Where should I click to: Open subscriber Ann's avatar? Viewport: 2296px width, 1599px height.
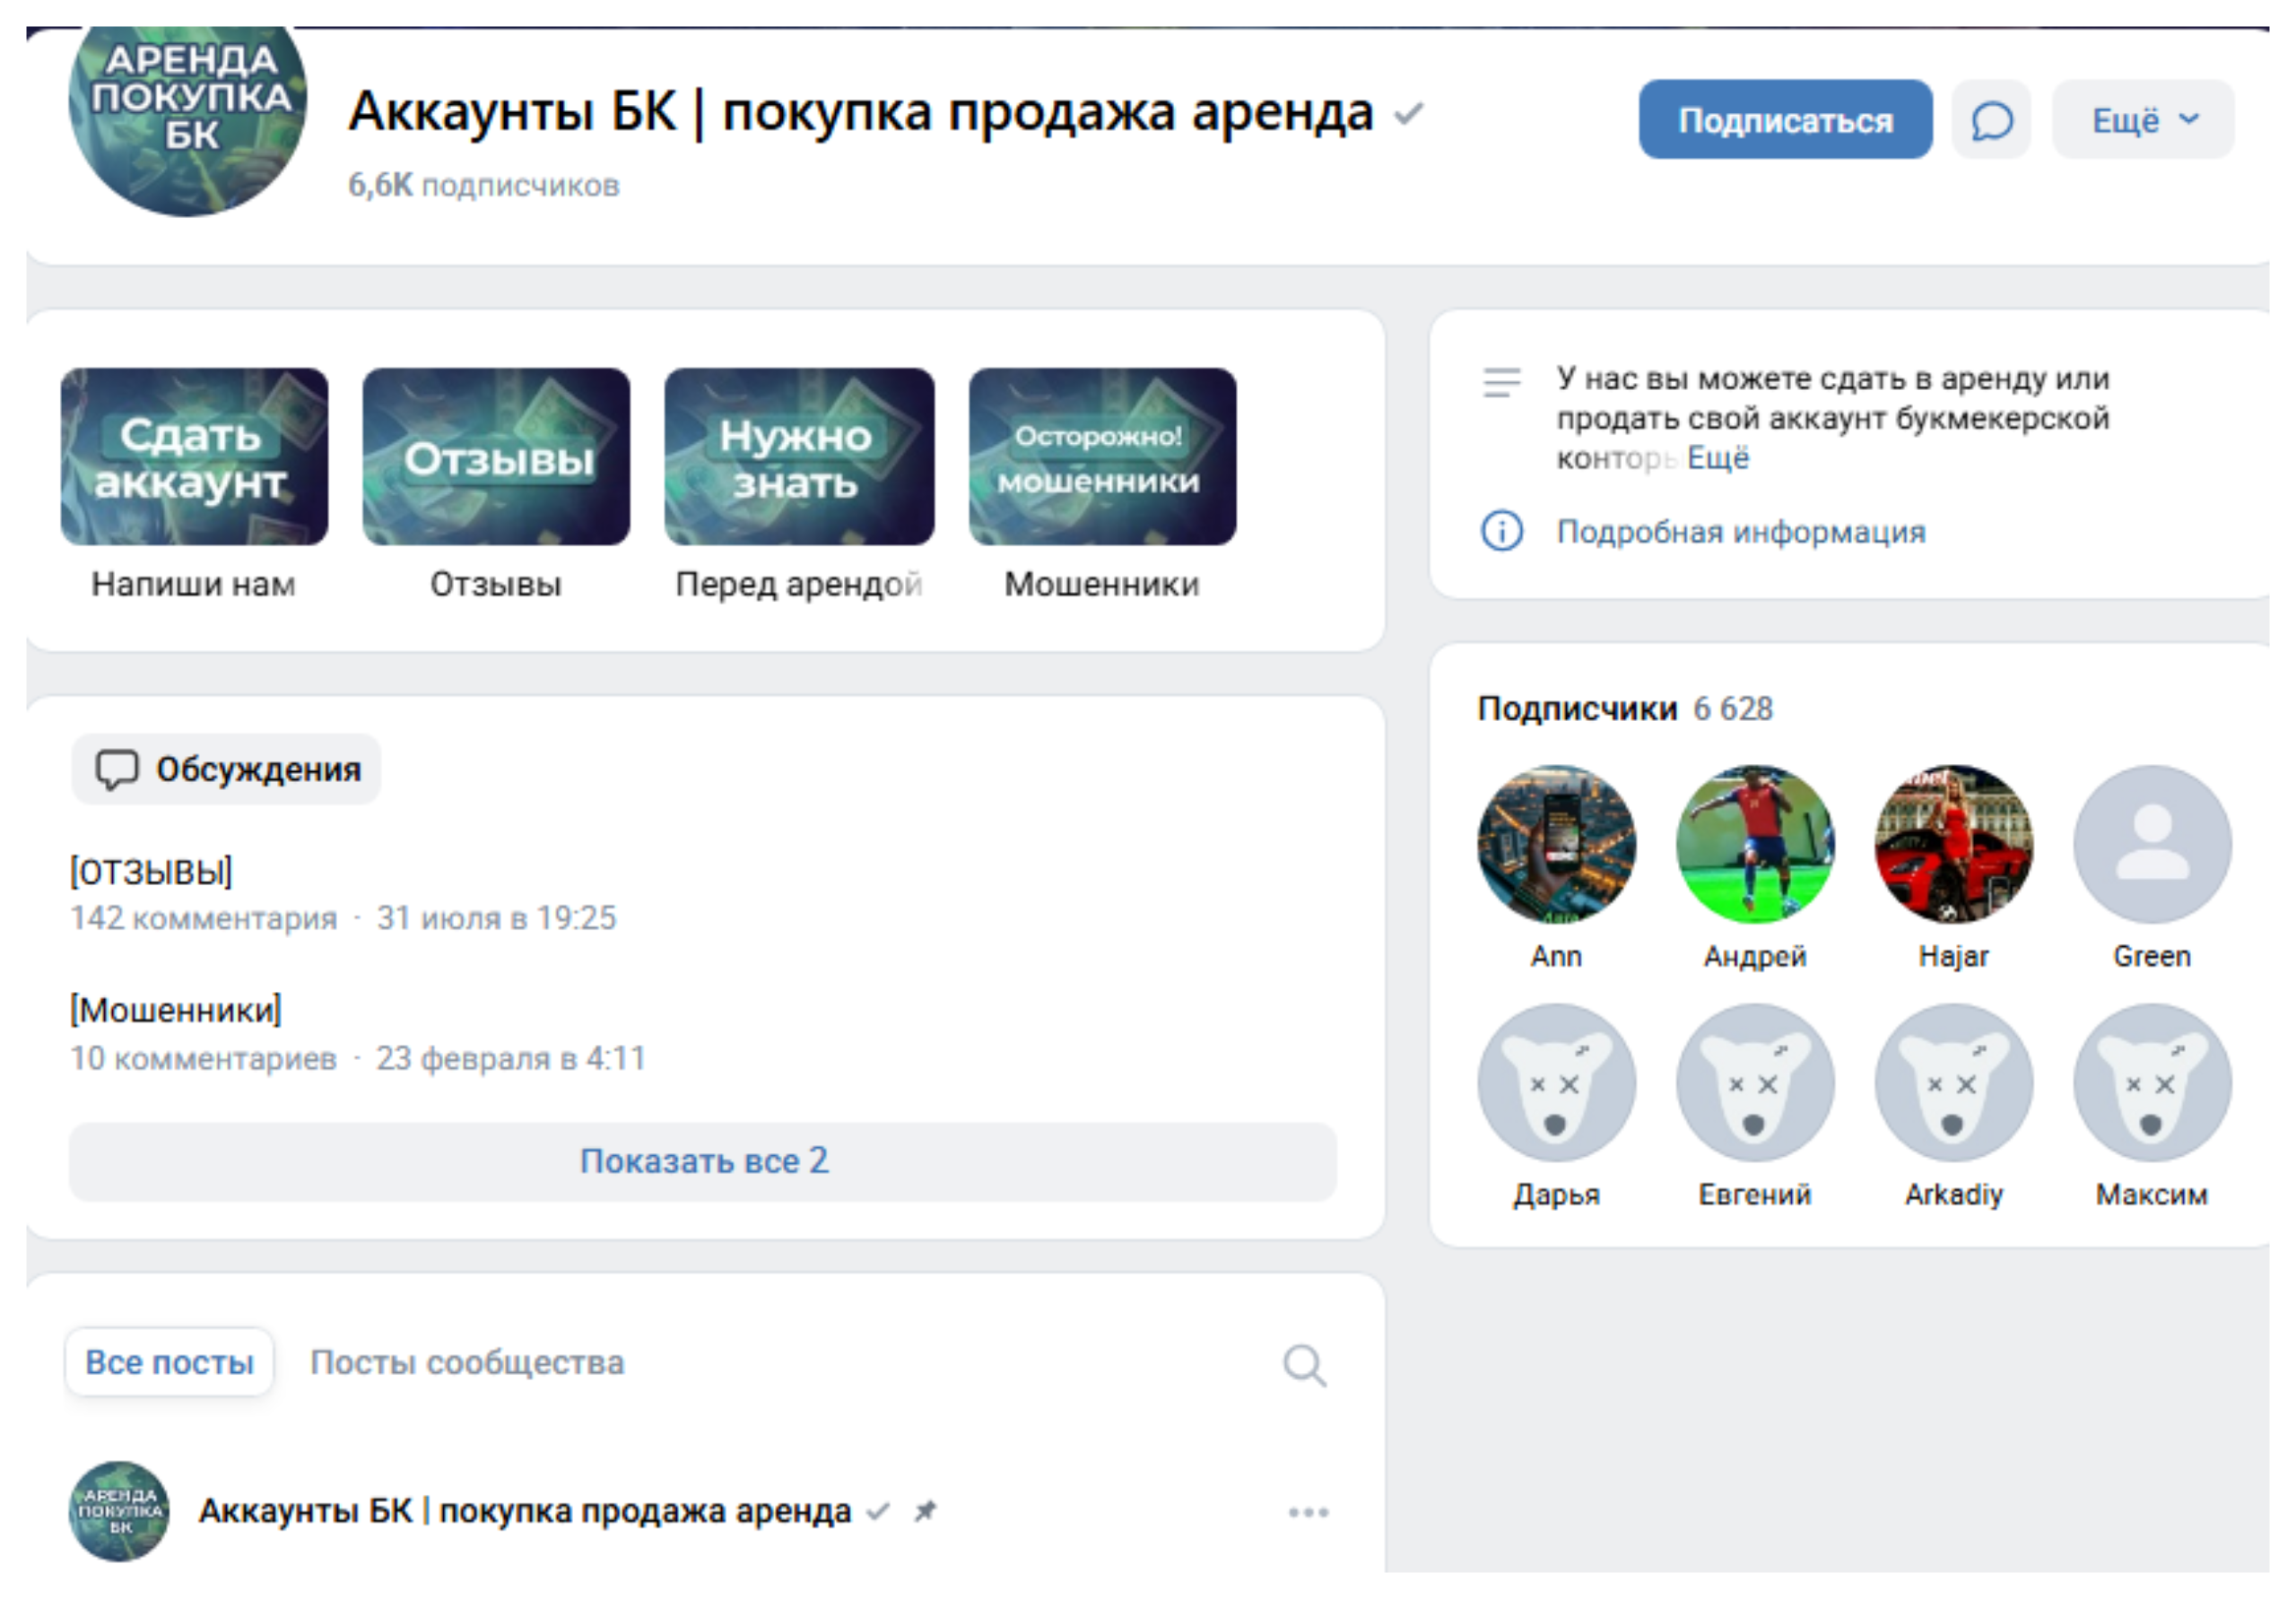pyautogui.click(x=1557, y=844)
